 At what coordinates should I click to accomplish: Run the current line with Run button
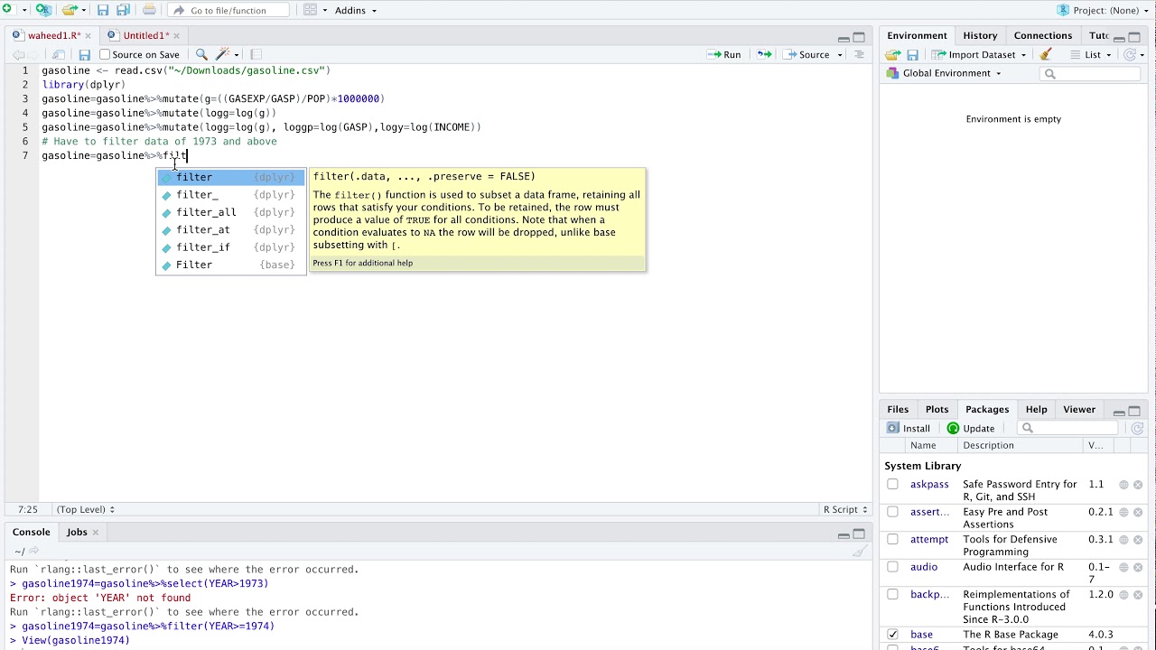point(724,54)
